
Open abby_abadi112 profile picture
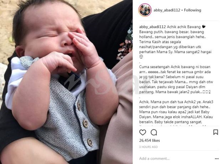[x=145, y=10]
